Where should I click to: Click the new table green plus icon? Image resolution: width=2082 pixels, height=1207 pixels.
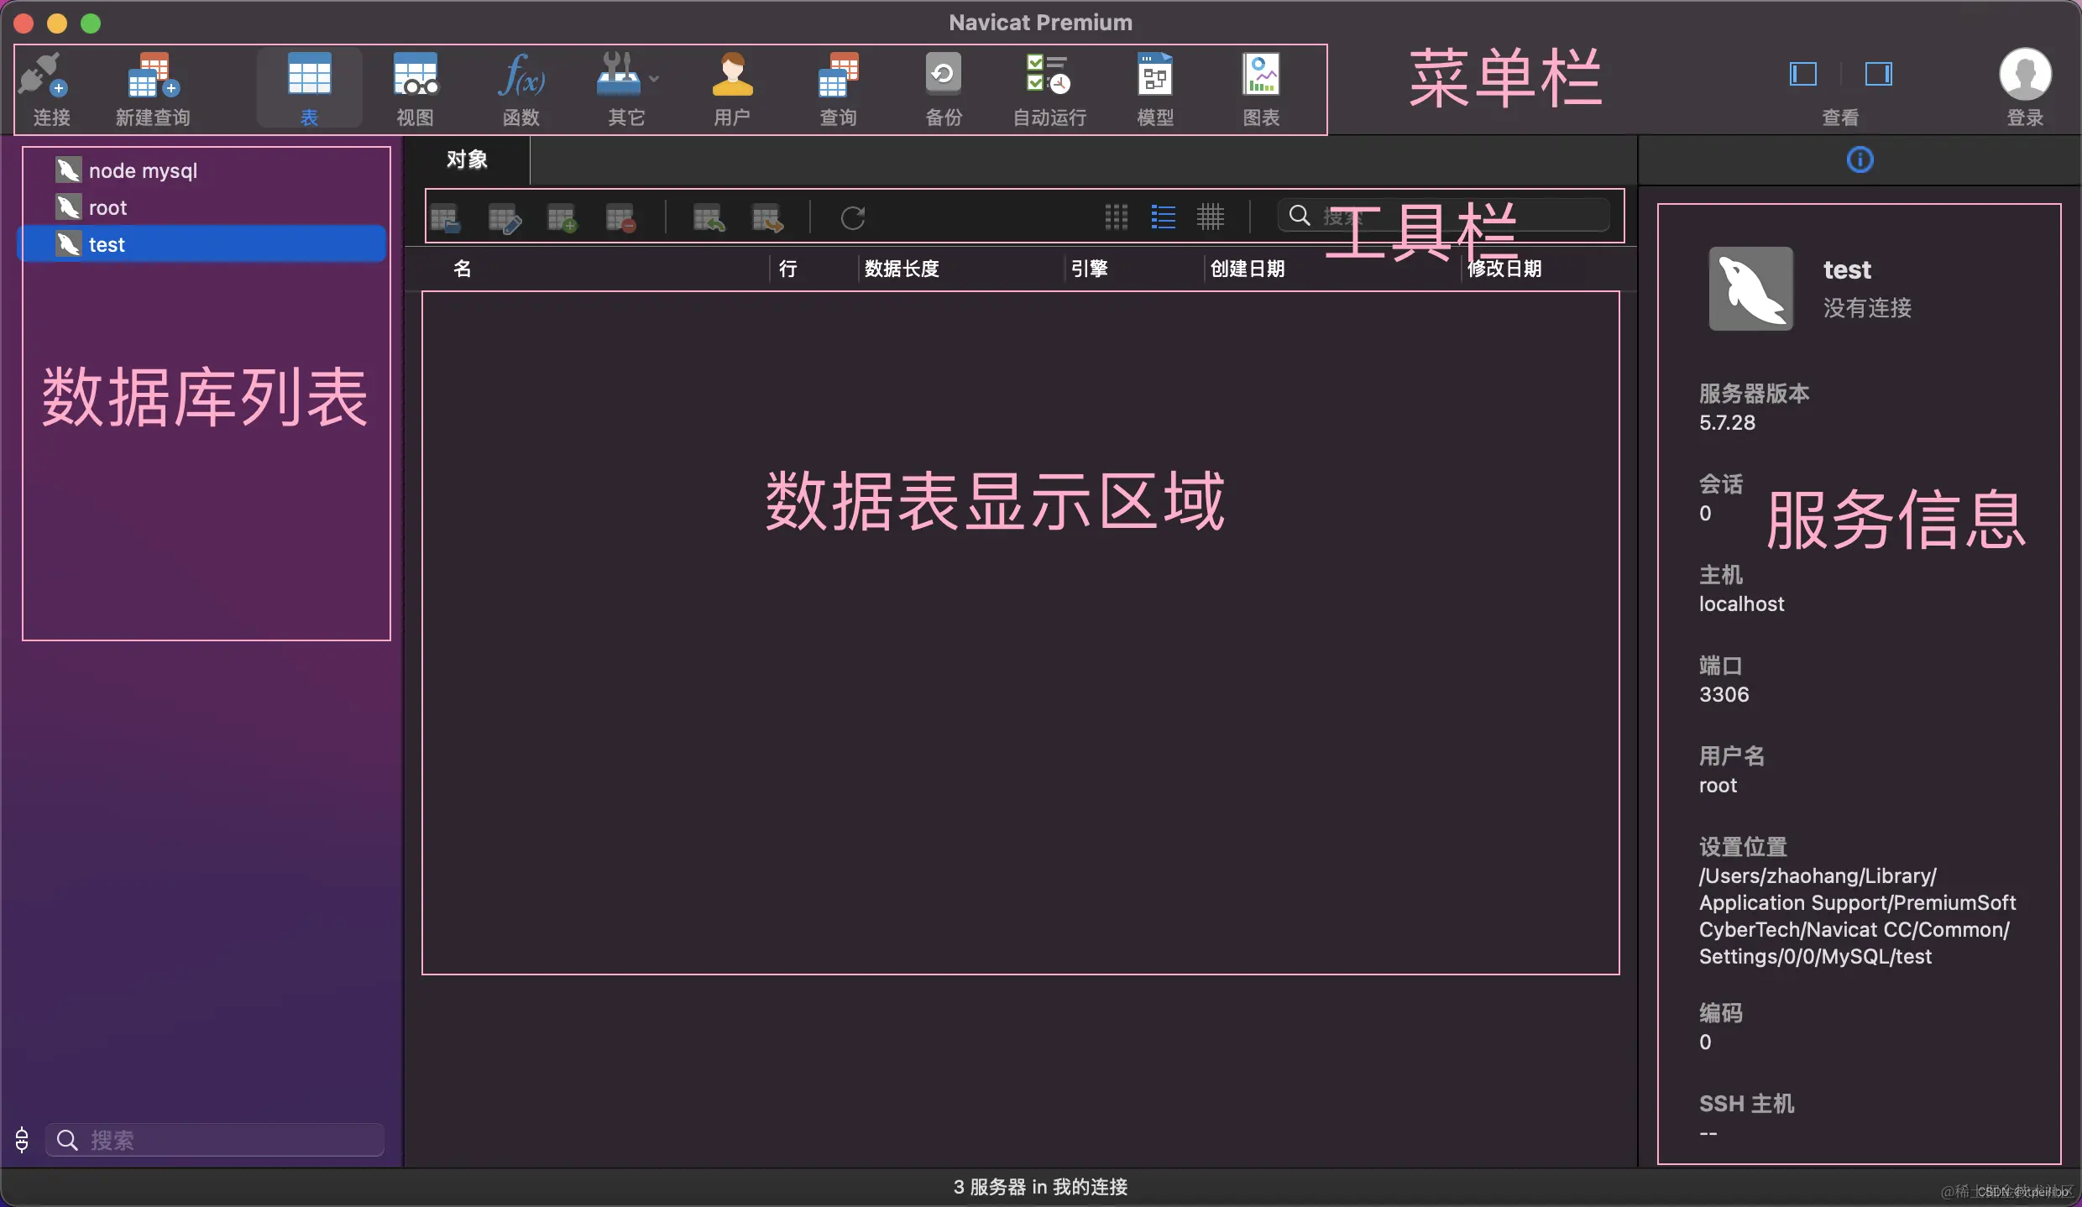562,218
